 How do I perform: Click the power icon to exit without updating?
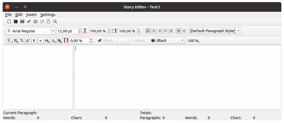[x=35, y=21]
